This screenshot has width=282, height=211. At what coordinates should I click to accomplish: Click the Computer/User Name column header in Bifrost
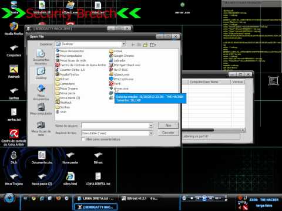point(210,82)
